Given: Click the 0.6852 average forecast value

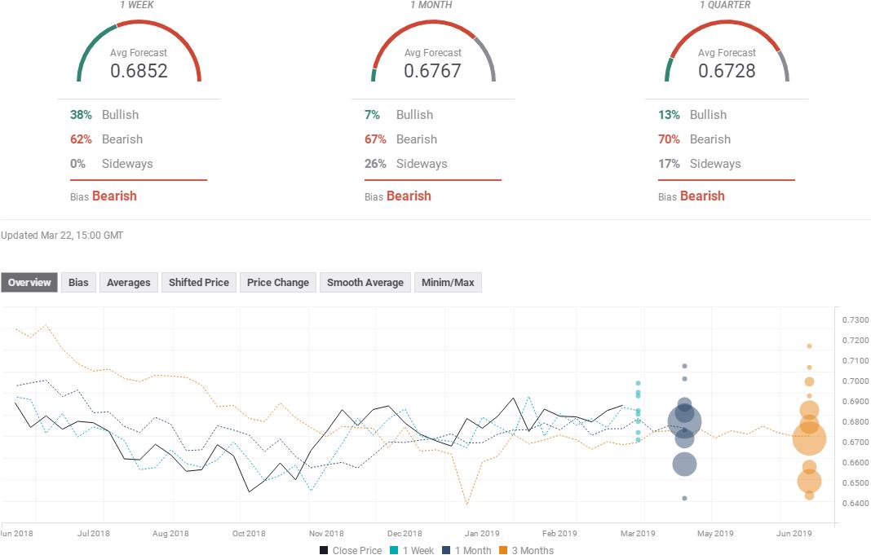Looking at the screenshot, I should click(139, 71).
